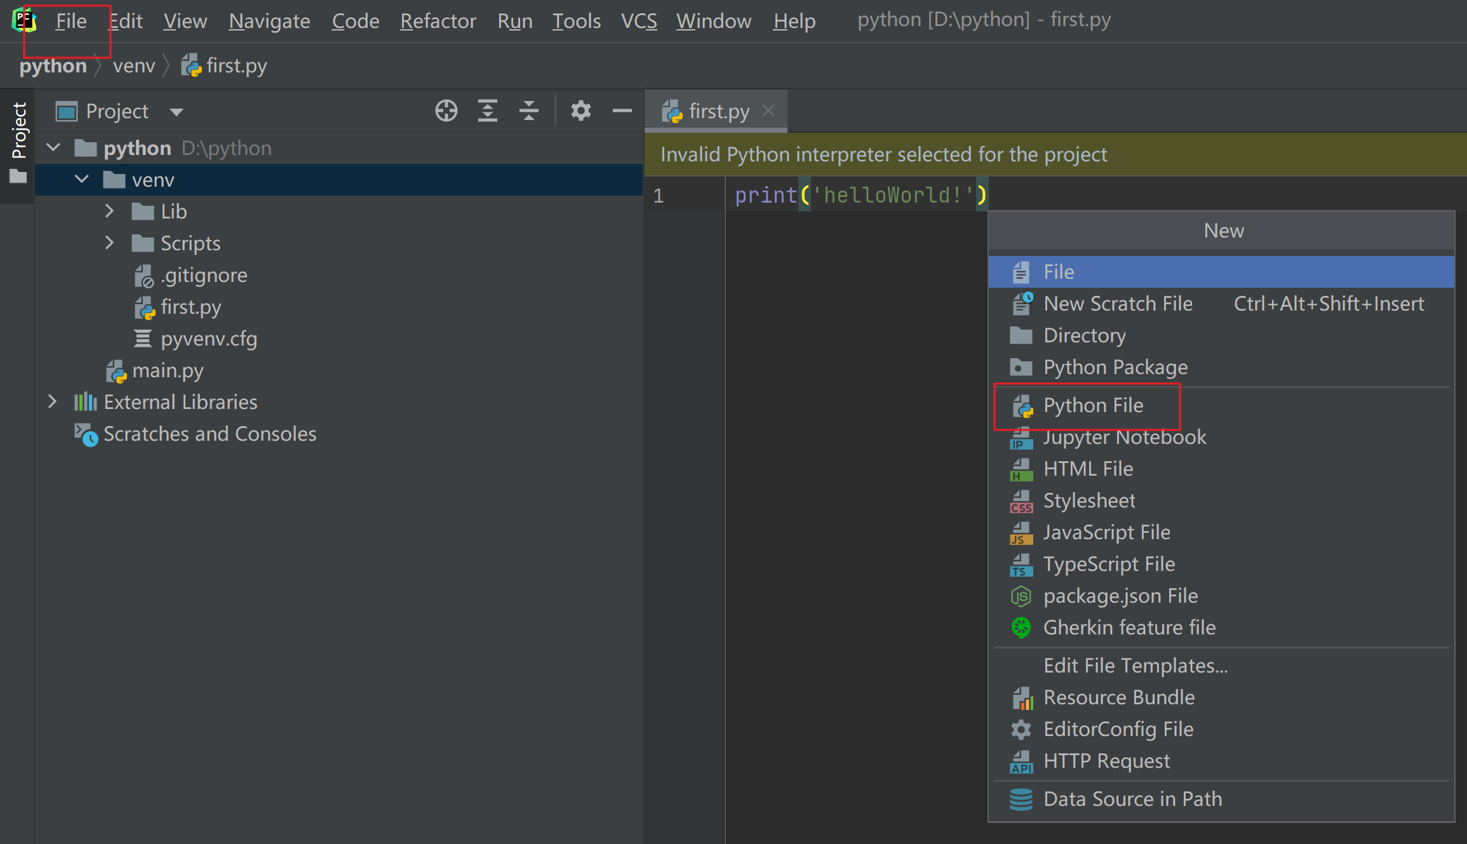The height and width of the screenshot is (844, 1467).
Task: Click the Expand All icon in Project panel
Action: [x=487, y=111]
